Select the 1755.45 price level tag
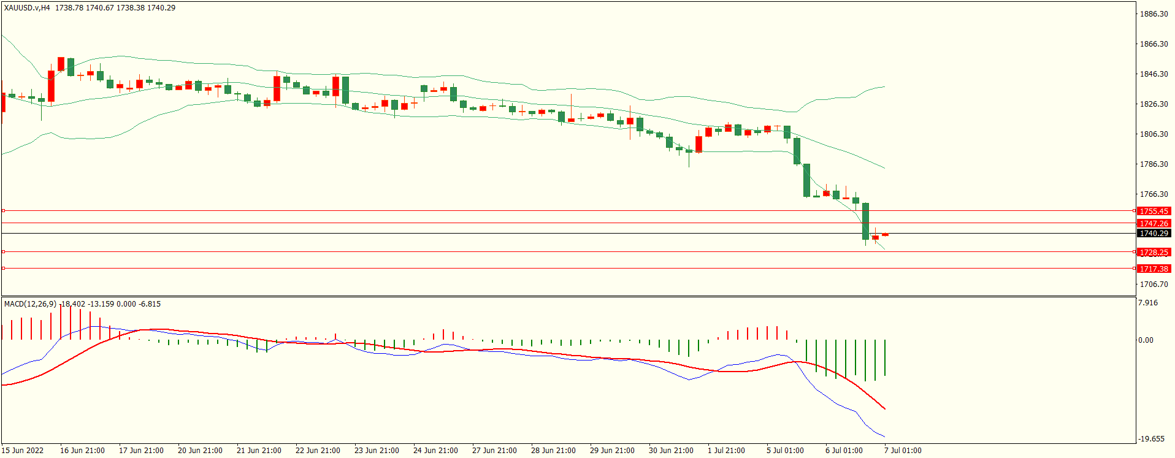 point(1154,211)
